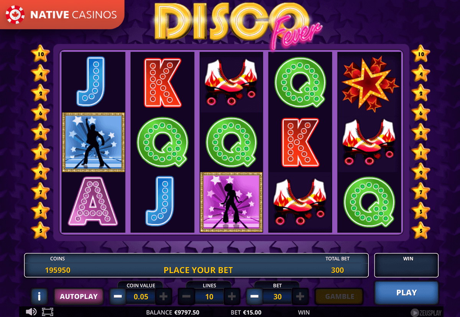460x317 pixels.
Task: Start the Autoplay feature
Action: click(79, 296)
